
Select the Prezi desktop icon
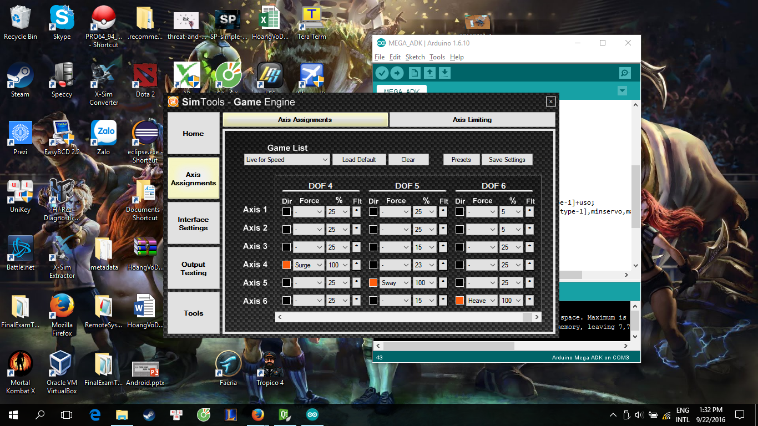pos(21,138)
